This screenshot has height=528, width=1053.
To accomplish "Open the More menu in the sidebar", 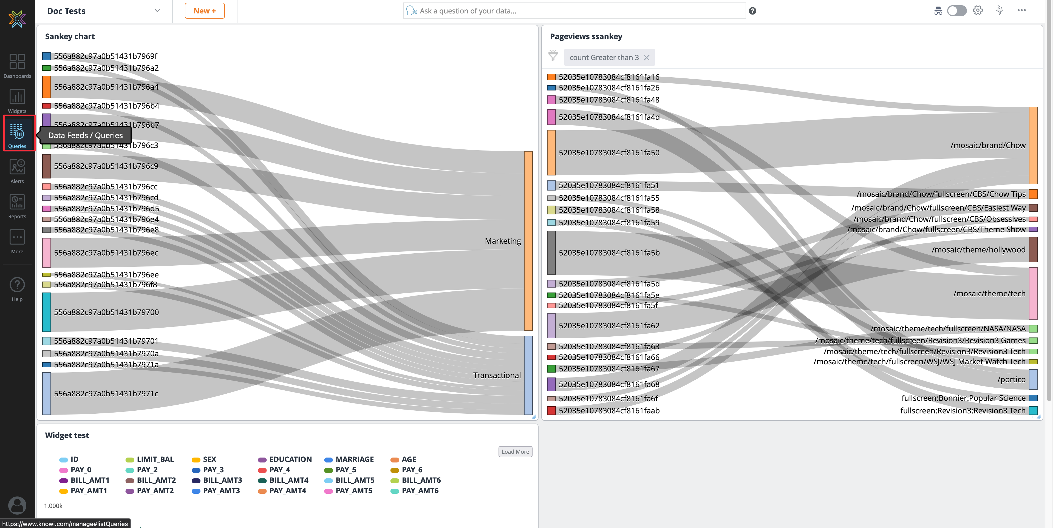I will 17,241.
